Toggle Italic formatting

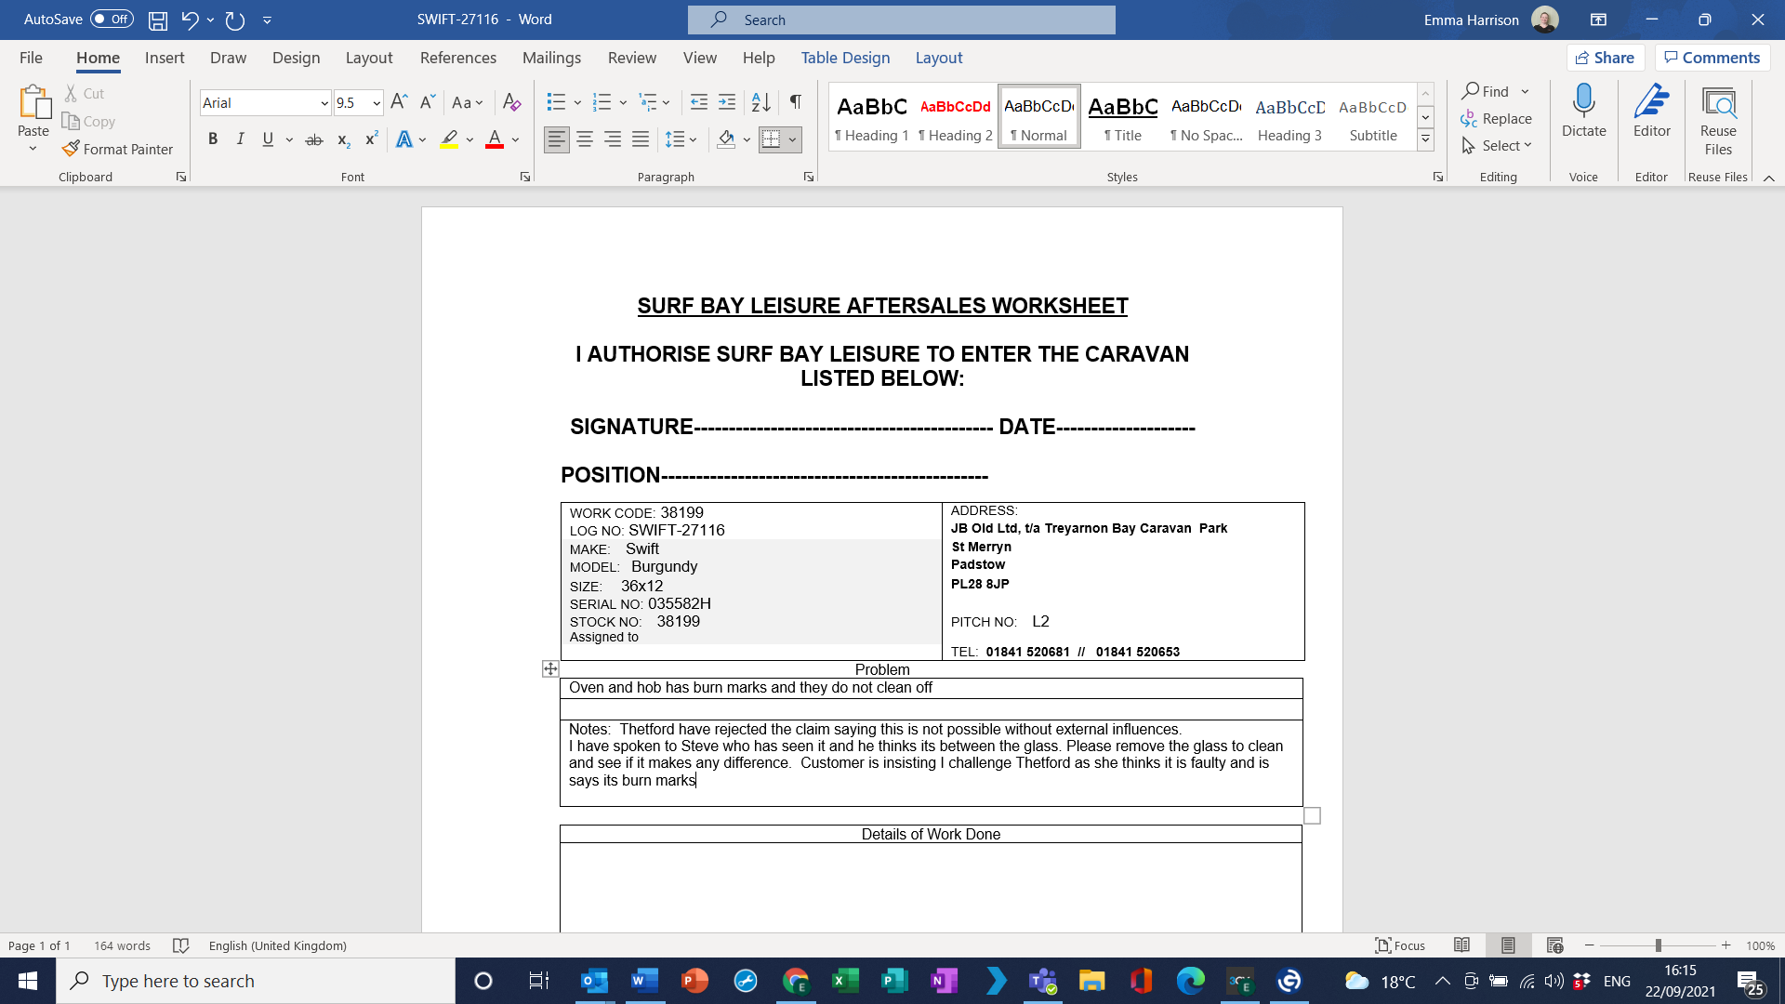pos(240,139)
